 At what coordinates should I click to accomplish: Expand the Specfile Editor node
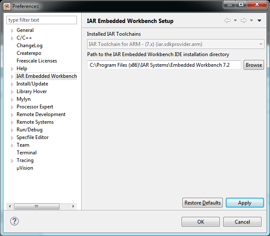pos(12,138)
